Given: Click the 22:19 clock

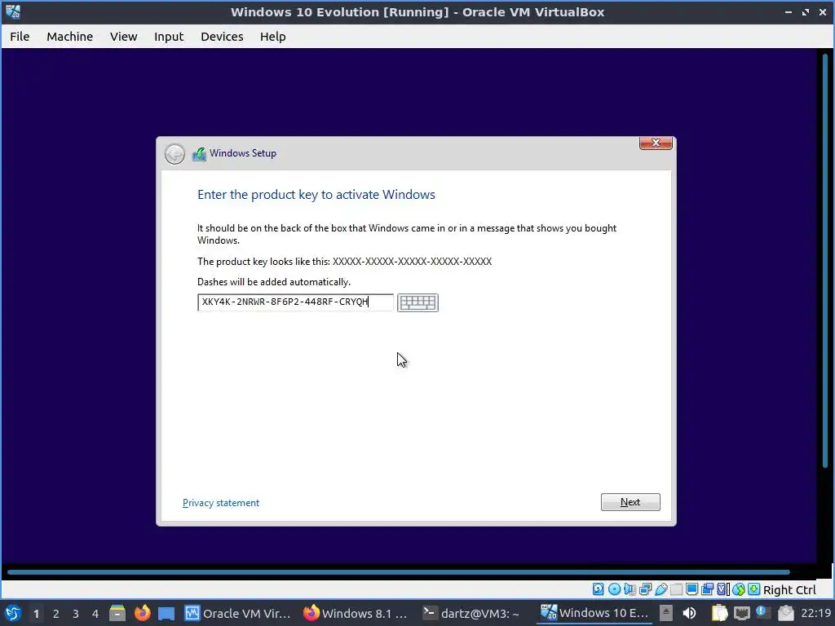Looking at the screenshot, I should click(815, 613).
